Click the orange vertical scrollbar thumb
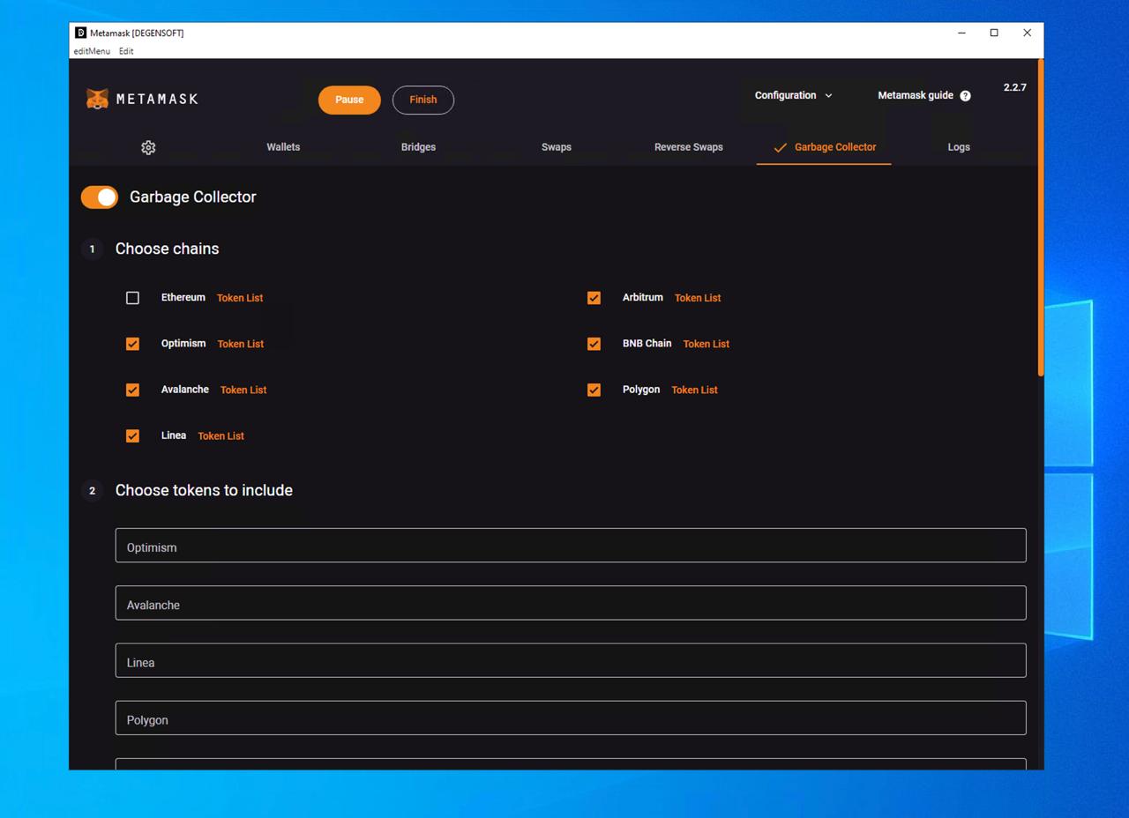 click(1041, 218)
